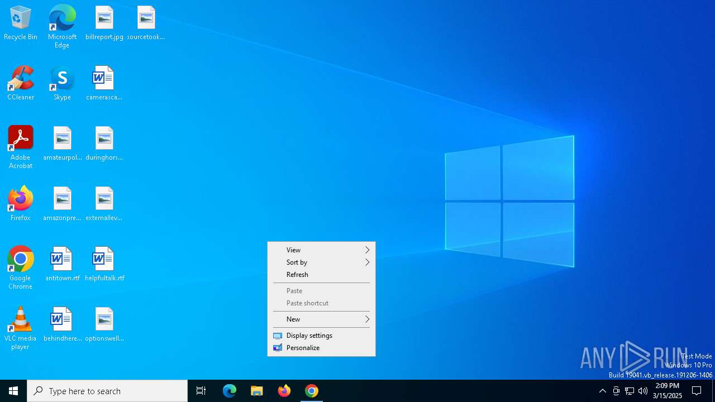This screenshot has width=715, height=402.
Task: Select the camerasca Word document icon
Action: [x=104, y=84]
